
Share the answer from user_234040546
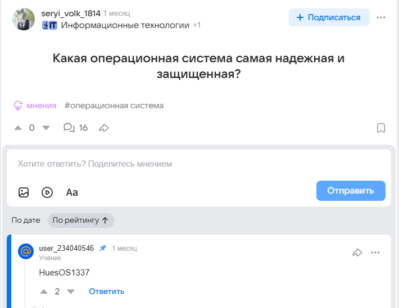click(357, 252)
